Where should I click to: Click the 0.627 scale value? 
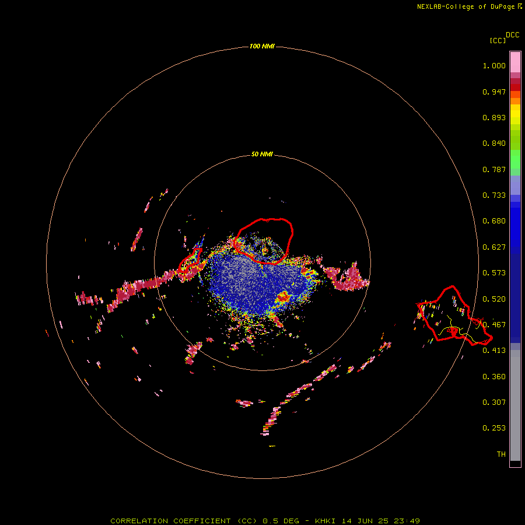click(494, 247)
